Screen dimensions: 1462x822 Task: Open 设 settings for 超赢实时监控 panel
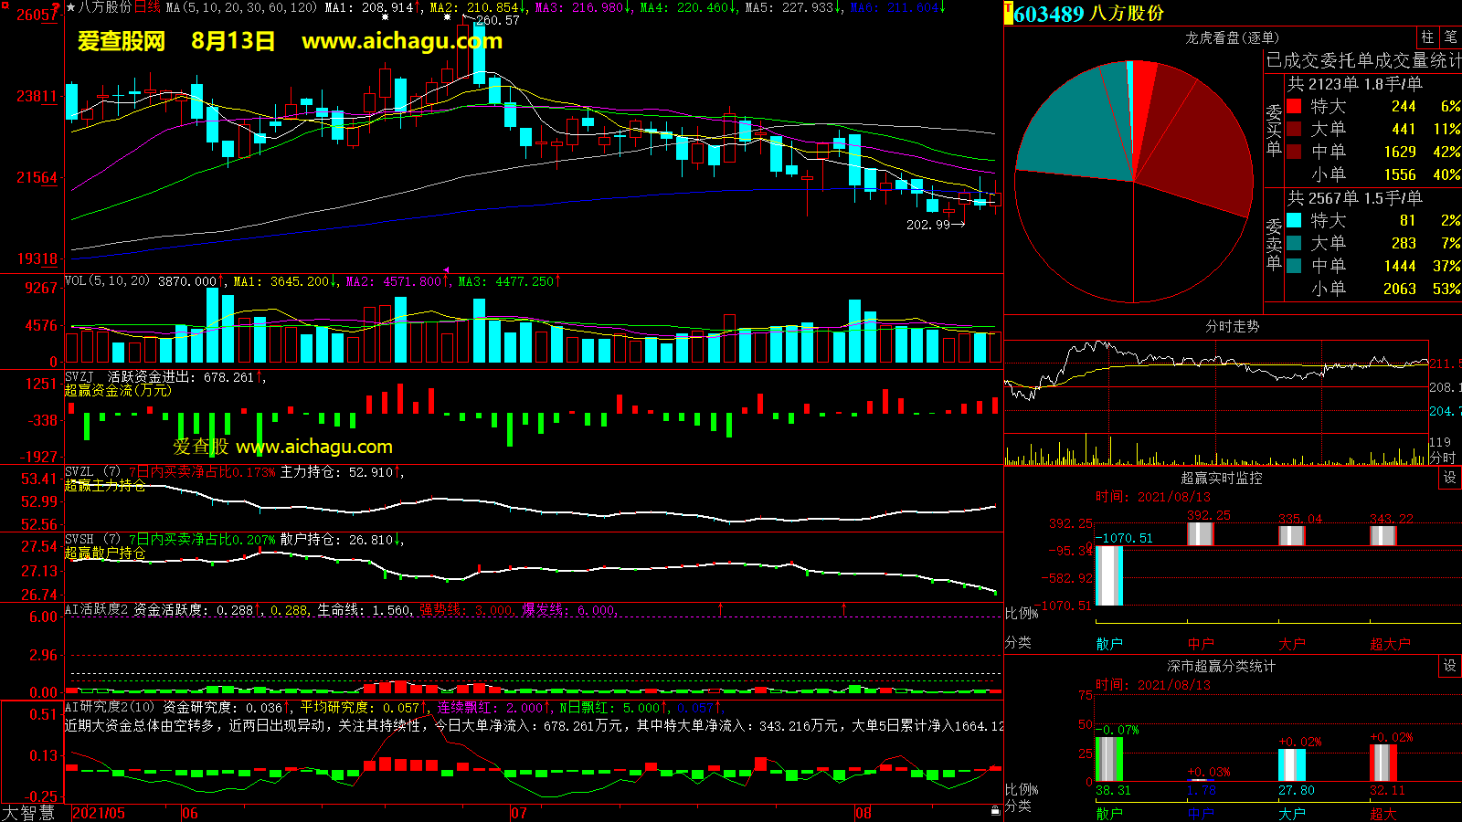[1450, 478]
